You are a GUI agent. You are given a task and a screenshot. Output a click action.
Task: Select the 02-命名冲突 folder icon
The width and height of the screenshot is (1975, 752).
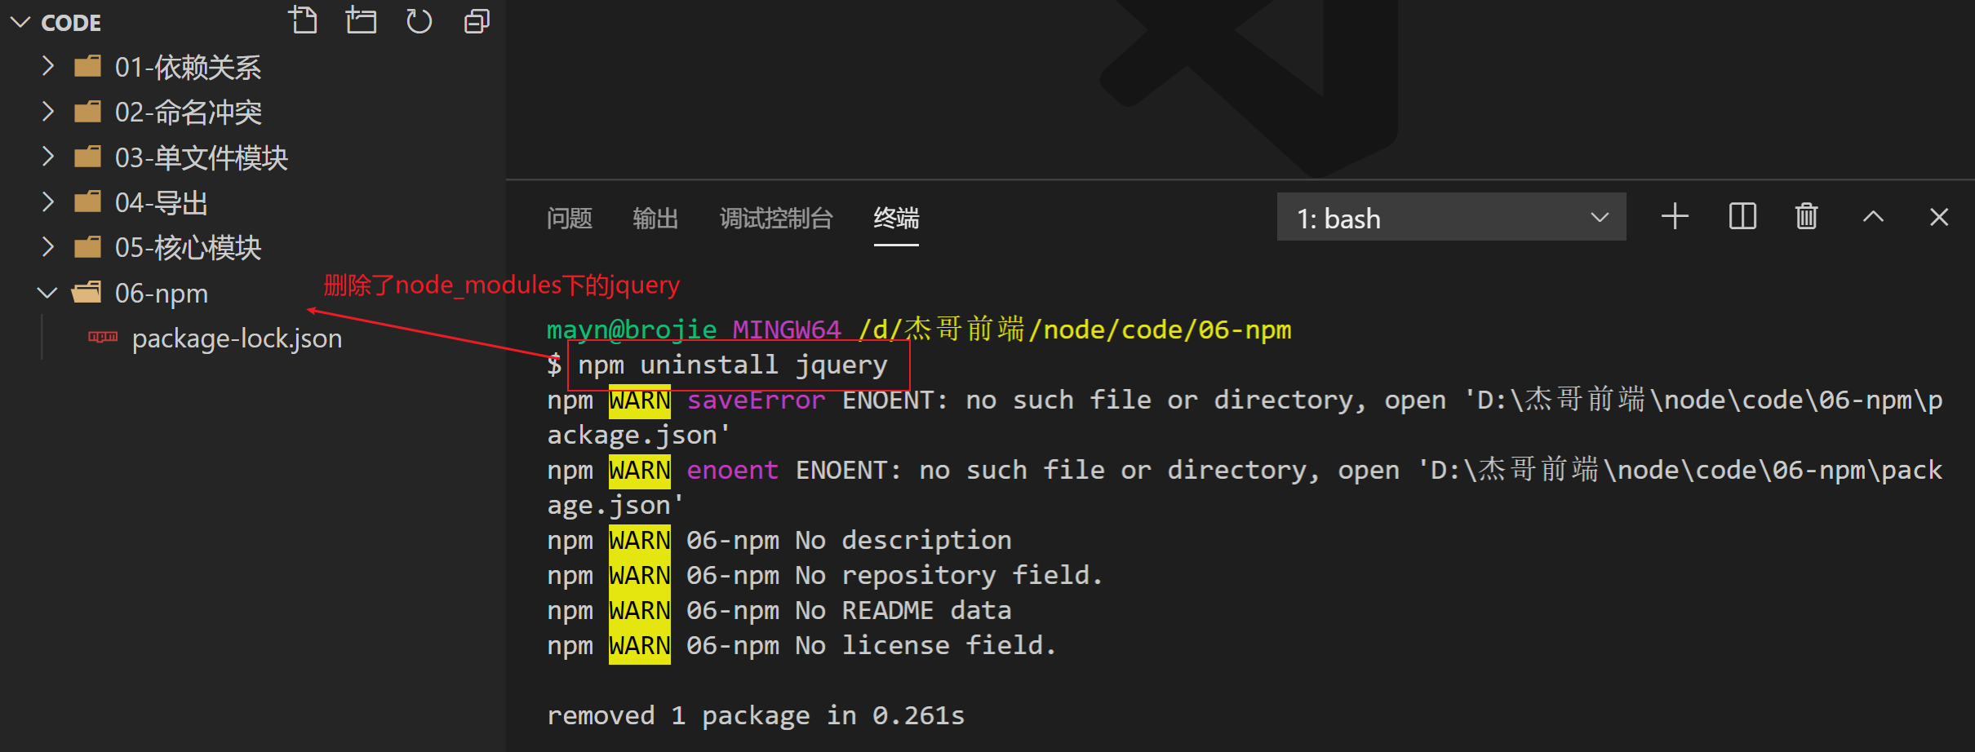[87, 111]
